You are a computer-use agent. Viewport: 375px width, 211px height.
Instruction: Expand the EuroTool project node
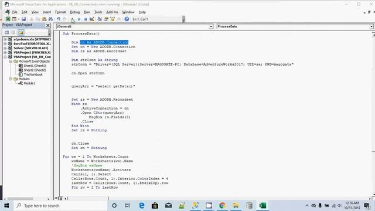coord(5,43)
